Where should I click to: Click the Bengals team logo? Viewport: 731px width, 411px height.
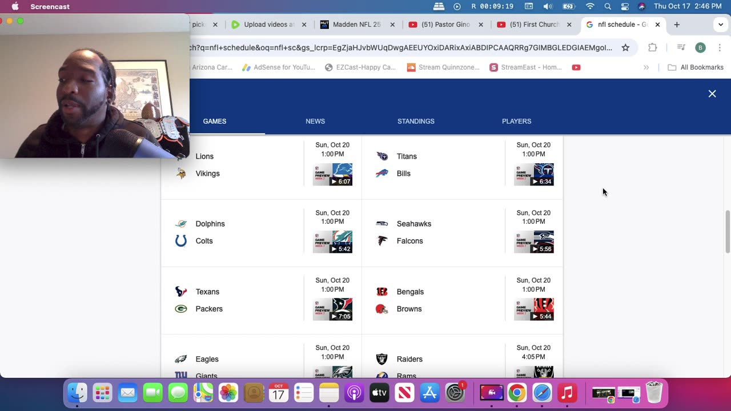point(382,292)
